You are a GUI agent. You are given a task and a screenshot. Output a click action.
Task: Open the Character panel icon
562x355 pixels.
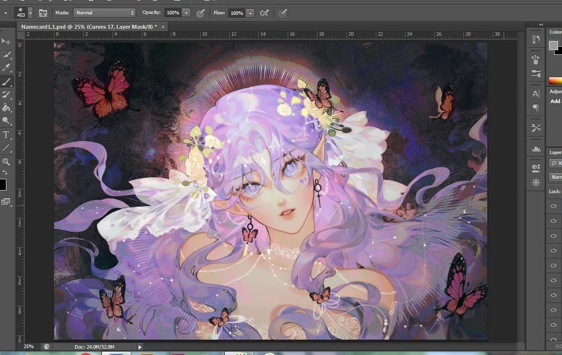click(536, 94)
